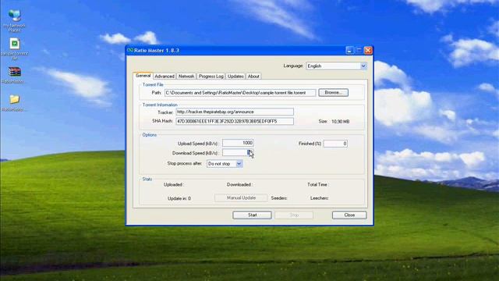Select the RatioMaster archive desktop icon
Image resolution: width=499 pixels, height=281 pixels.
pyautogui.click(x=14, y=75)
